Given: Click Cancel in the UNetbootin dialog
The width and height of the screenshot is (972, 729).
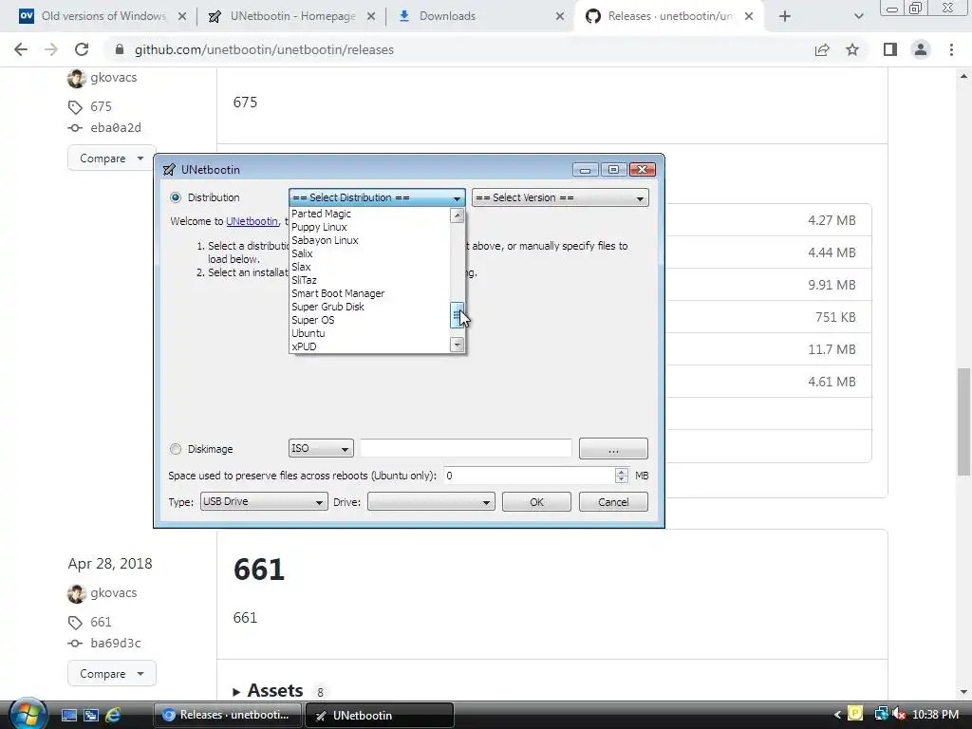Looking at the screenshot, I should [613, 501].
